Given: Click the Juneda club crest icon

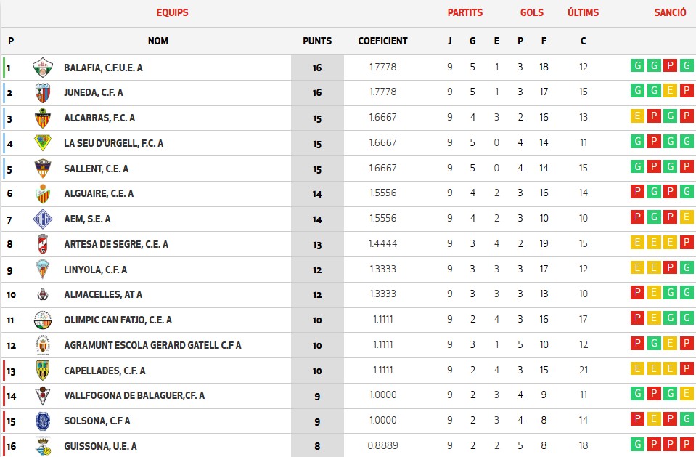Looking at the screenshot, I should (x=43, y=93).
